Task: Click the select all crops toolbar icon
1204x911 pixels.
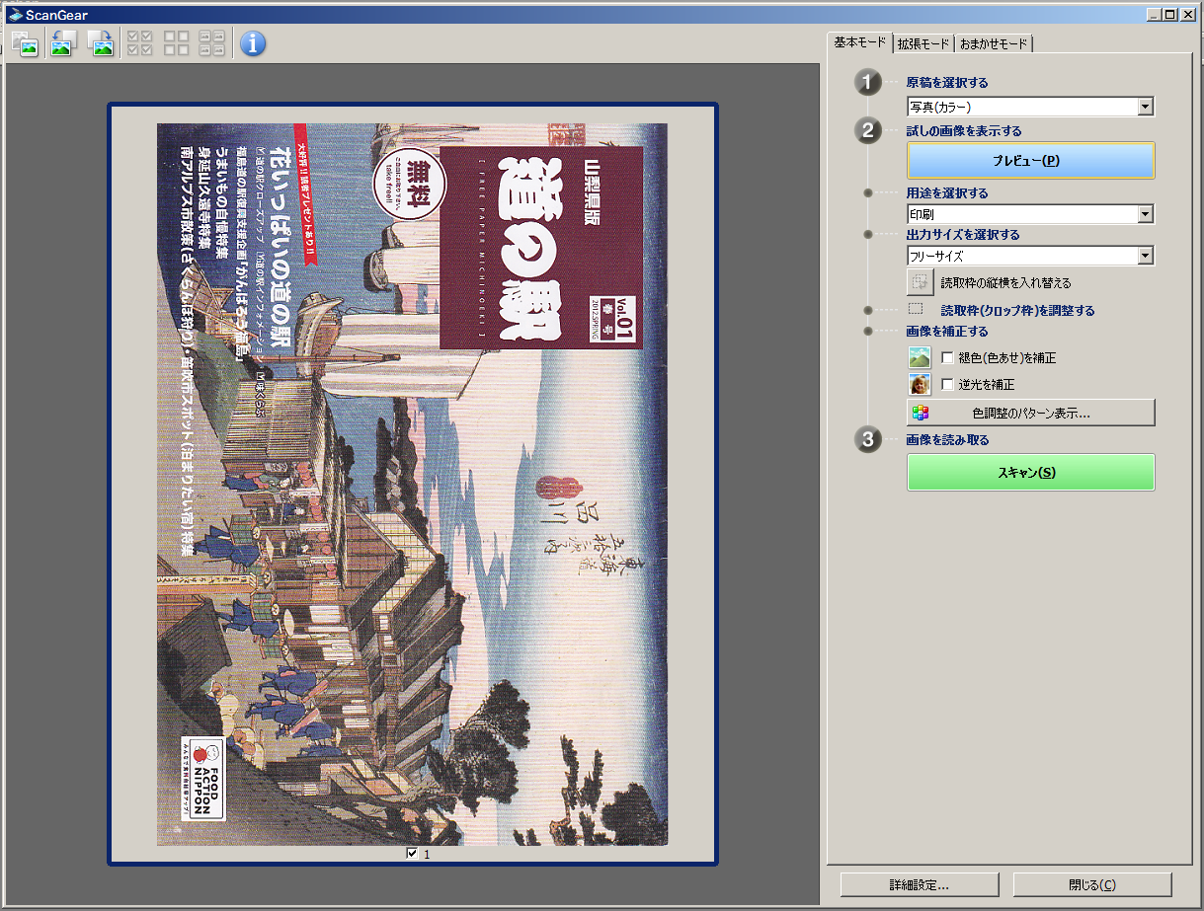Action: coord(211,43)
